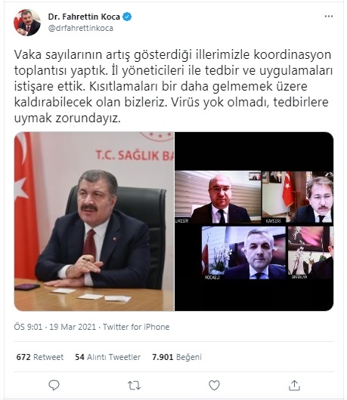Image resolution: width=347 pixels, height=400 pixels.
Task: Open the three-dot more options menu
Action: pos(329,17)
